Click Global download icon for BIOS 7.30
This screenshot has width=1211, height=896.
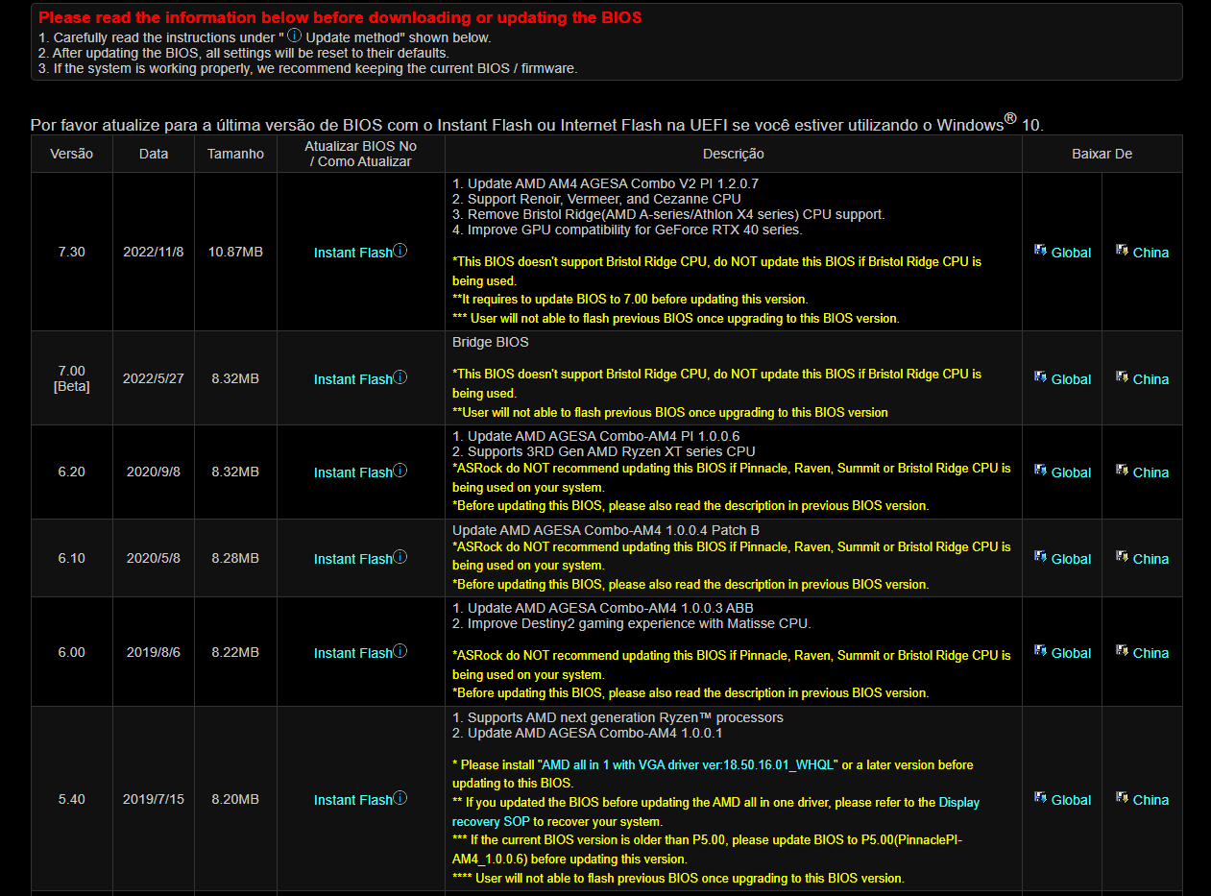click(x=1040, y=251)
